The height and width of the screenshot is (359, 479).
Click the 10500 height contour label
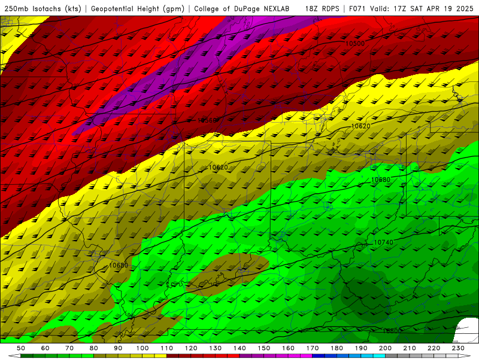(x=355, y=44)
